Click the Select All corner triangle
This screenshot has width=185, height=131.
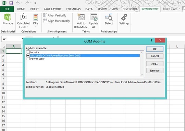[4, 47]
